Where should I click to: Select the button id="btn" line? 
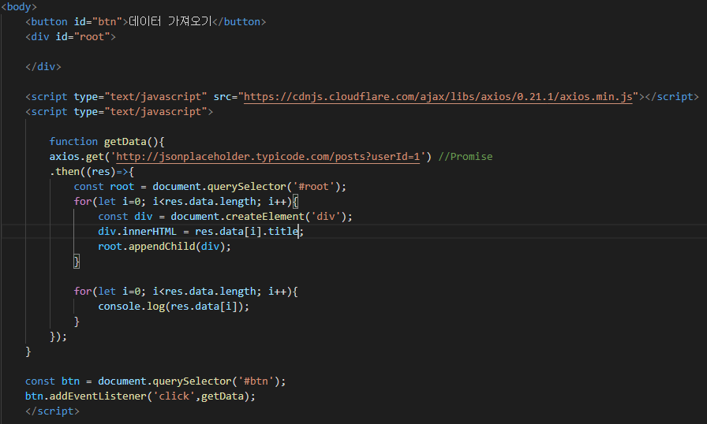pos(146,21)
